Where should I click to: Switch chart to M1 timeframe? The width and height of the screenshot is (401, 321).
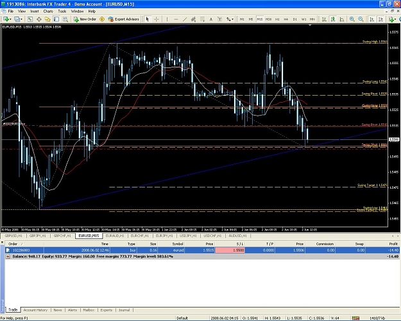[242, 19]
